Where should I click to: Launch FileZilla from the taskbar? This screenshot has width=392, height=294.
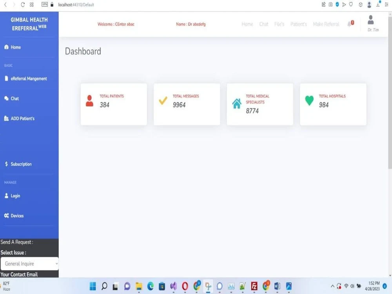[254, 286]
